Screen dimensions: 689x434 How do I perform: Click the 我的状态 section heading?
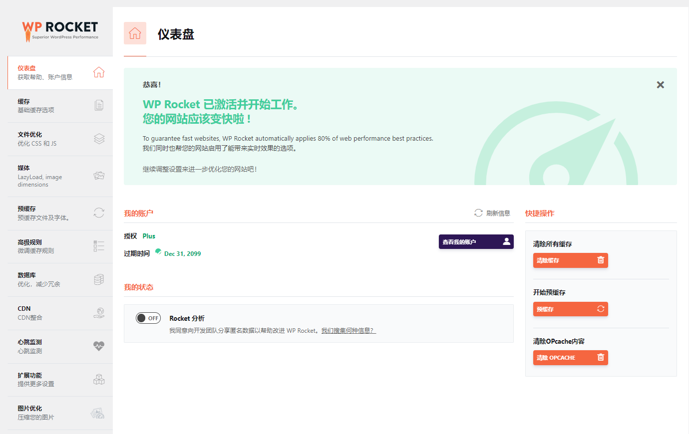click(139, 287)
